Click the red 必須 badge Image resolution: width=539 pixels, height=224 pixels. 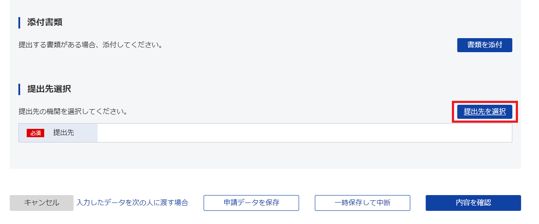(x=35, y=133)
